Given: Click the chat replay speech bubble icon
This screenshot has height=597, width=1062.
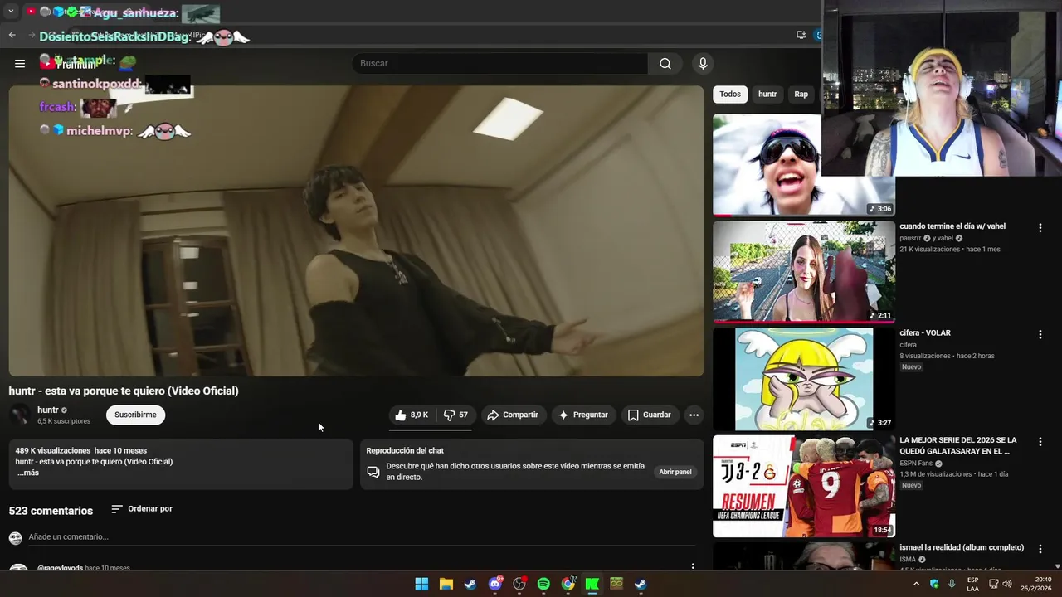Looking at the screenshot, I should point(373,472).
